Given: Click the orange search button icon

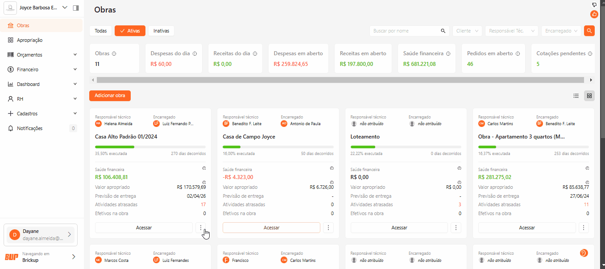Looking at the screenshot, I should coord(589,31).
